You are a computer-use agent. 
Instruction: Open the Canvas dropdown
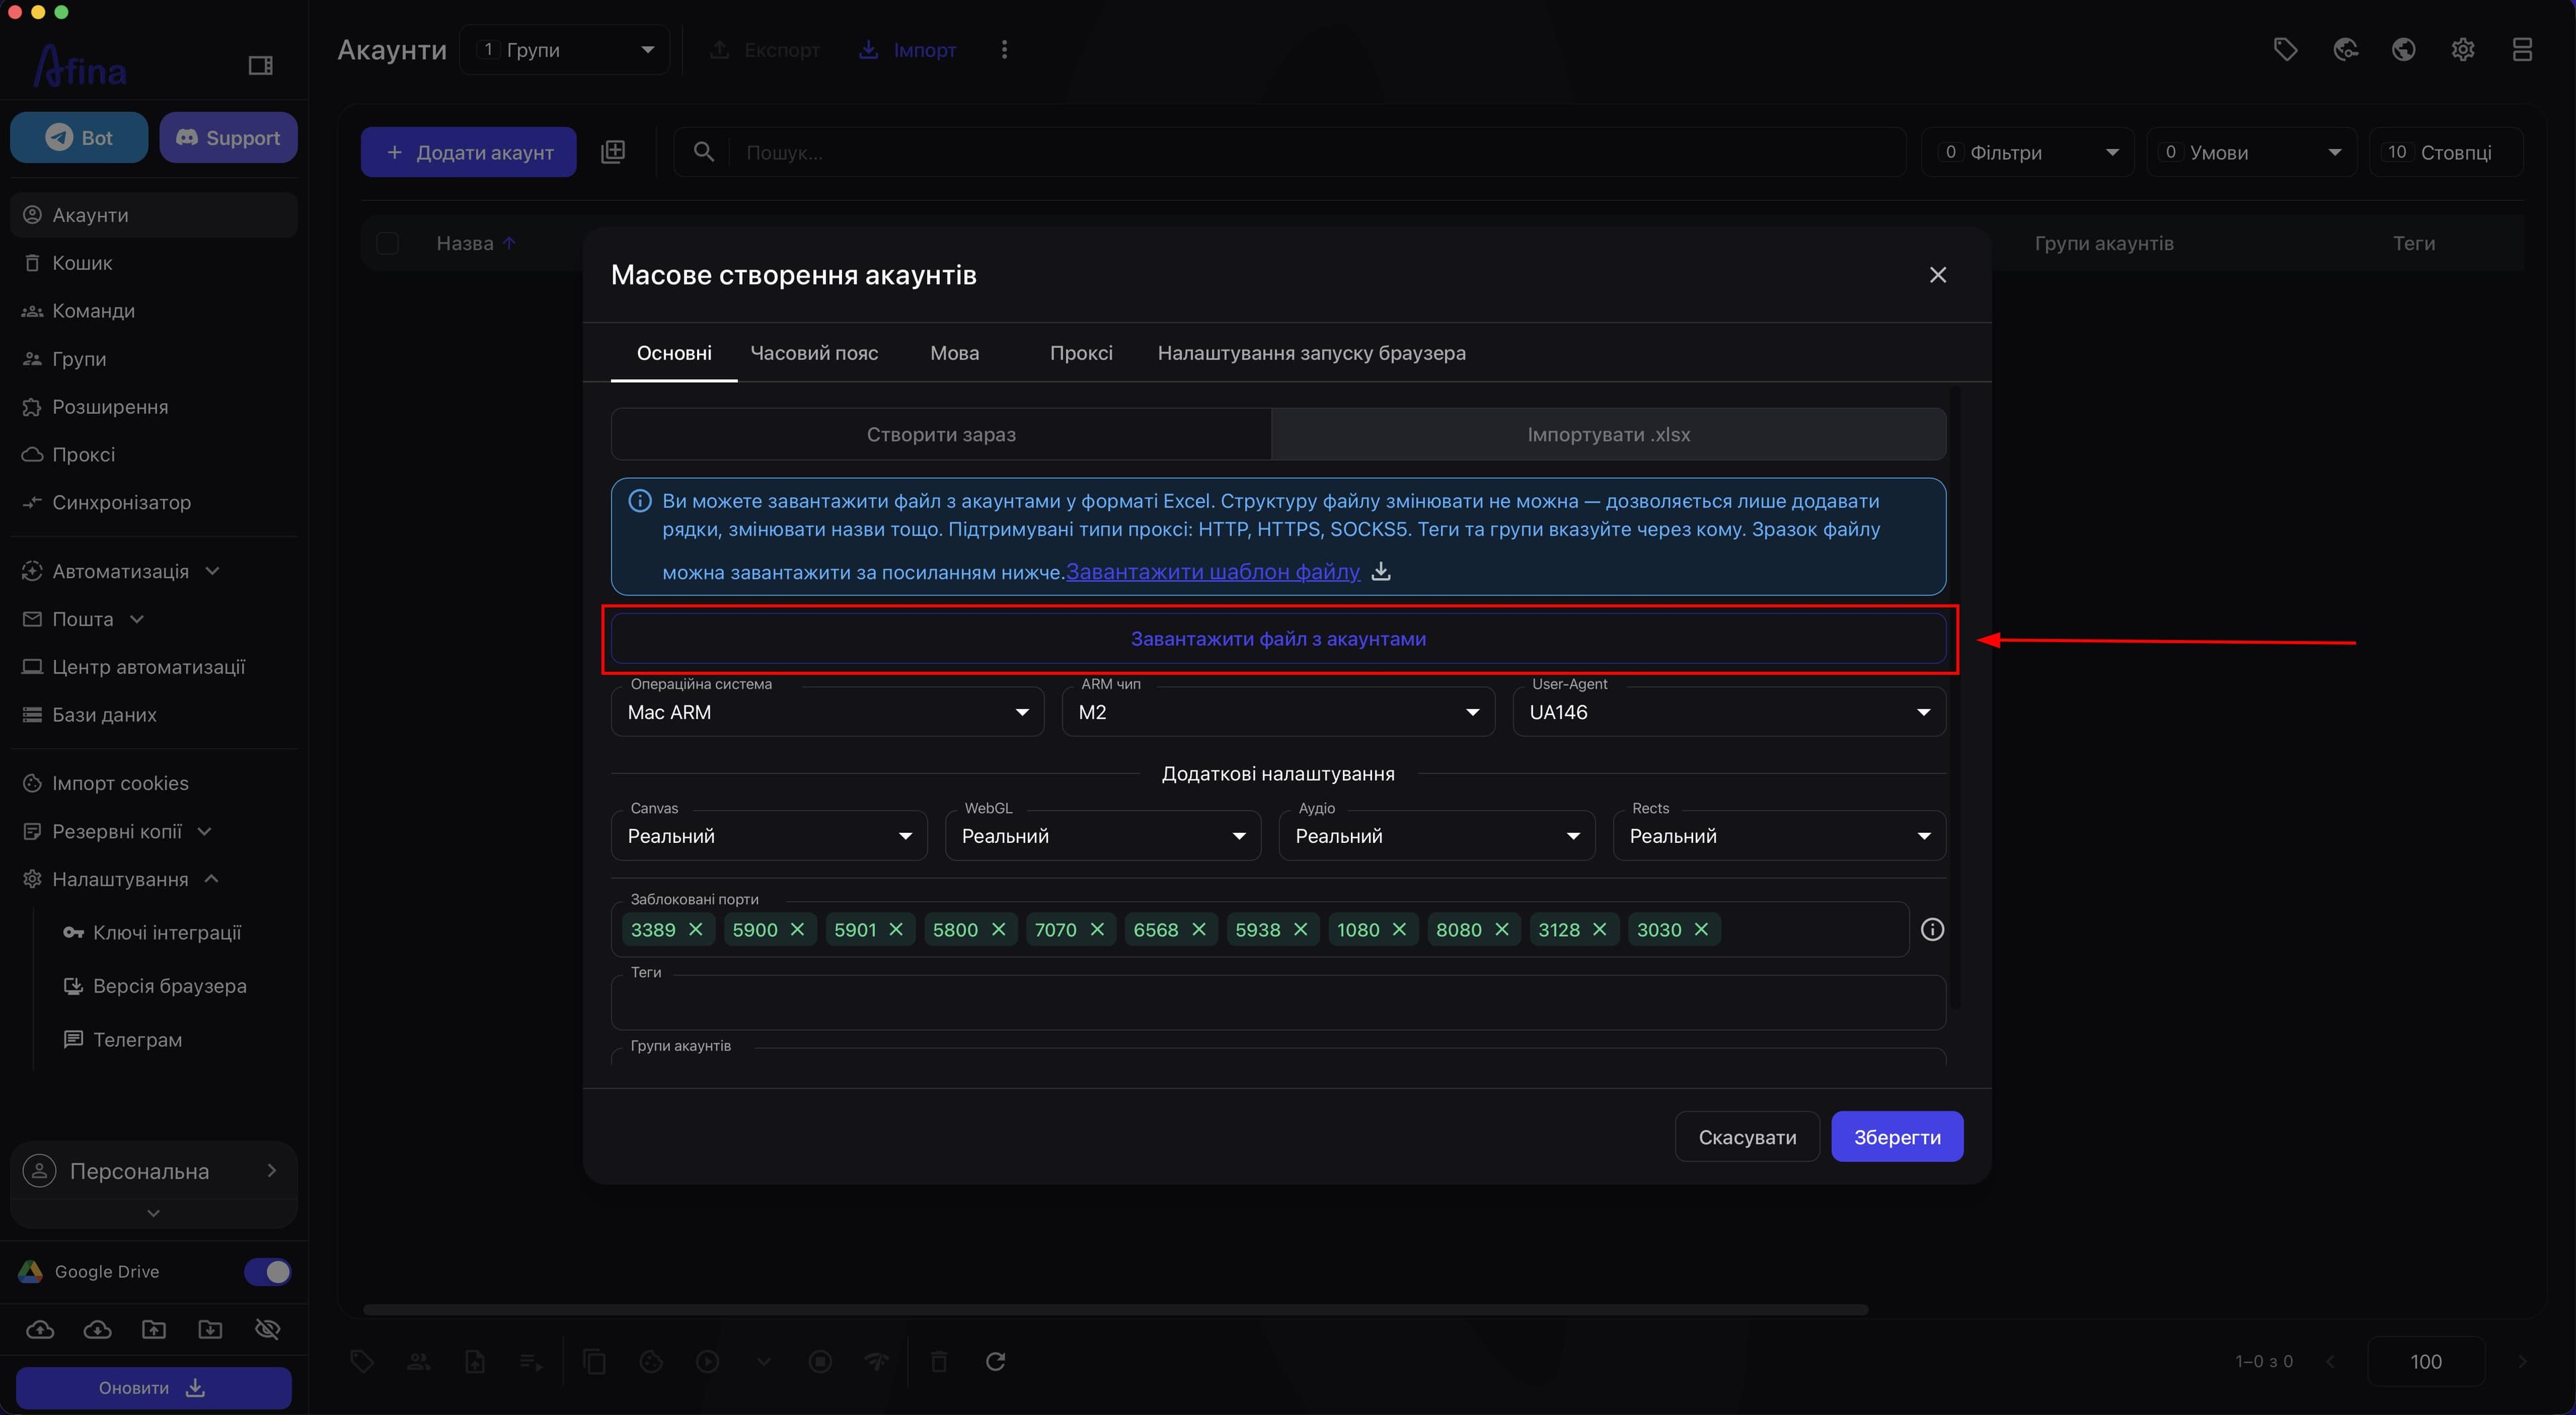click(x=769, y=836)
